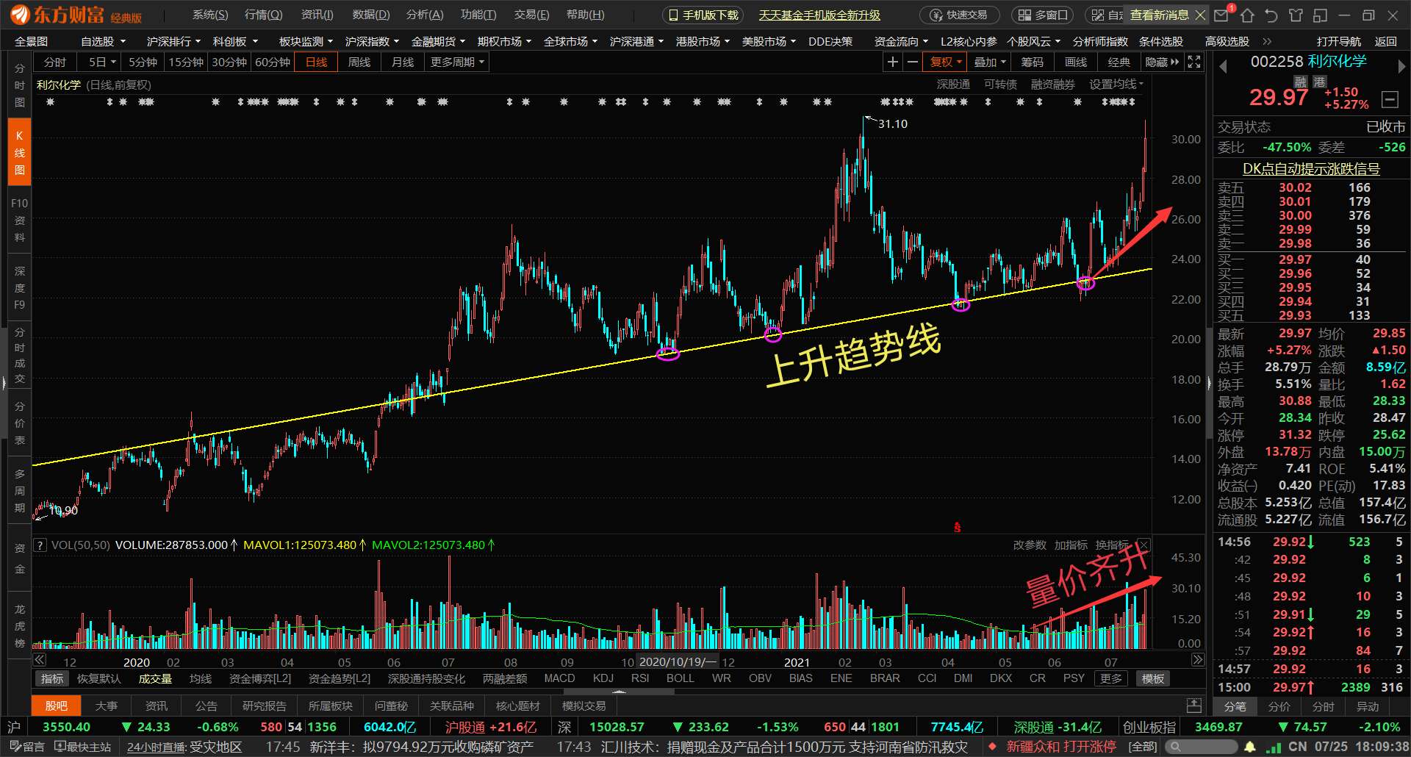Switch chart to 分时 view
This screenshot has height=757, width=1411.
coord(55,62)
